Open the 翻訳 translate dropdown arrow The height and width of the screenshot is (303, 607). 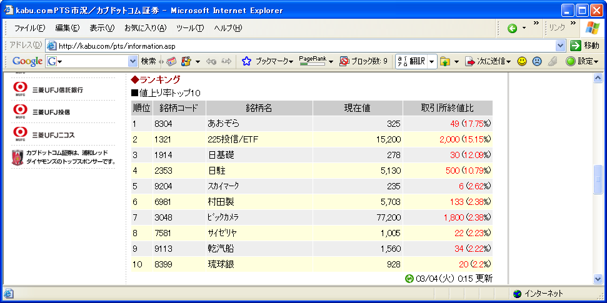(x=432, y=61)
